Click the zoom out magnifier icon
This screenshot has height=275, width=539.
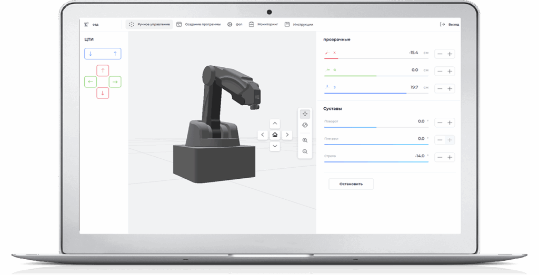pyautogui.click(x=305, y=152)
